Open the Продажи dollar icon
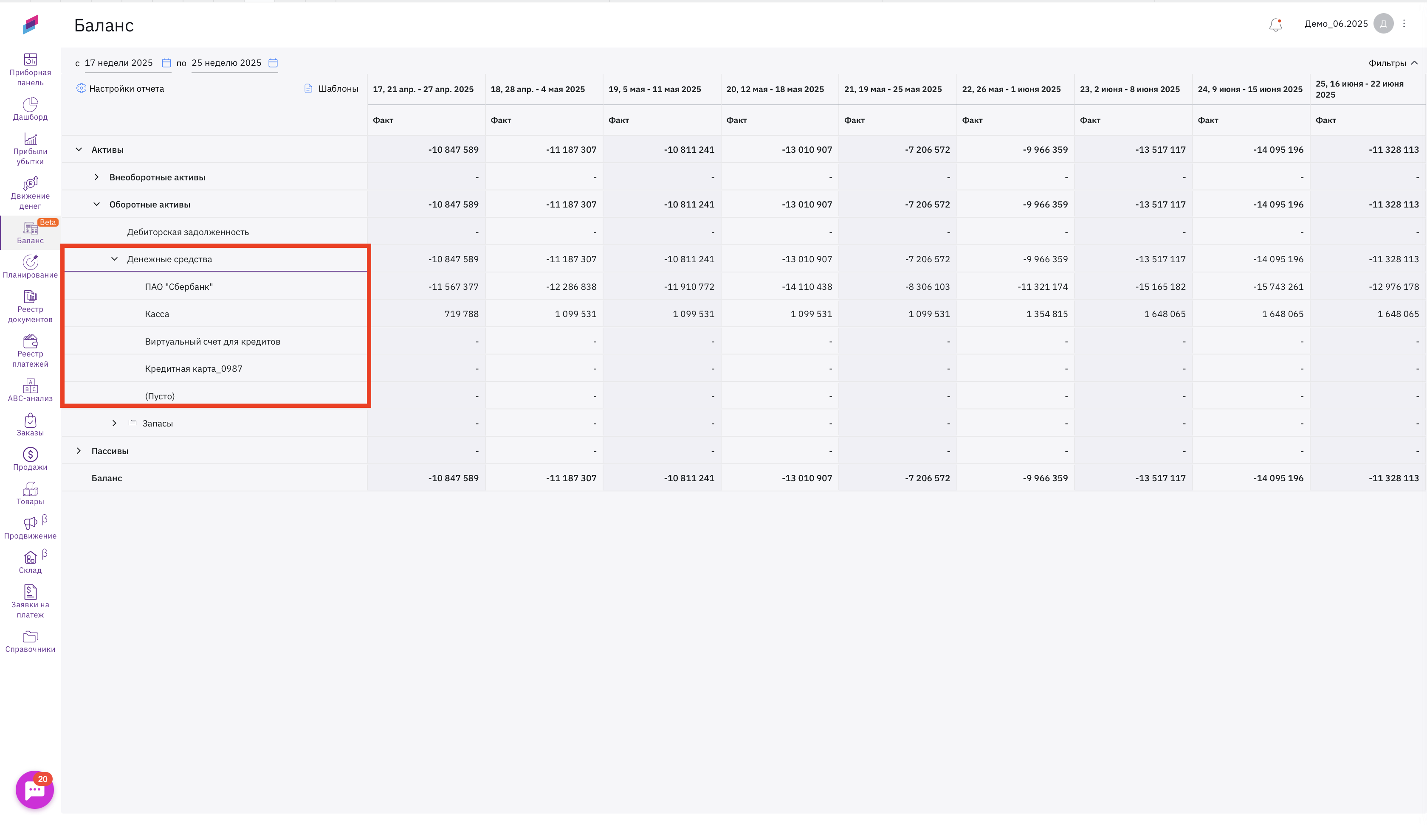The image size is (1427, 825). point(30,455)
